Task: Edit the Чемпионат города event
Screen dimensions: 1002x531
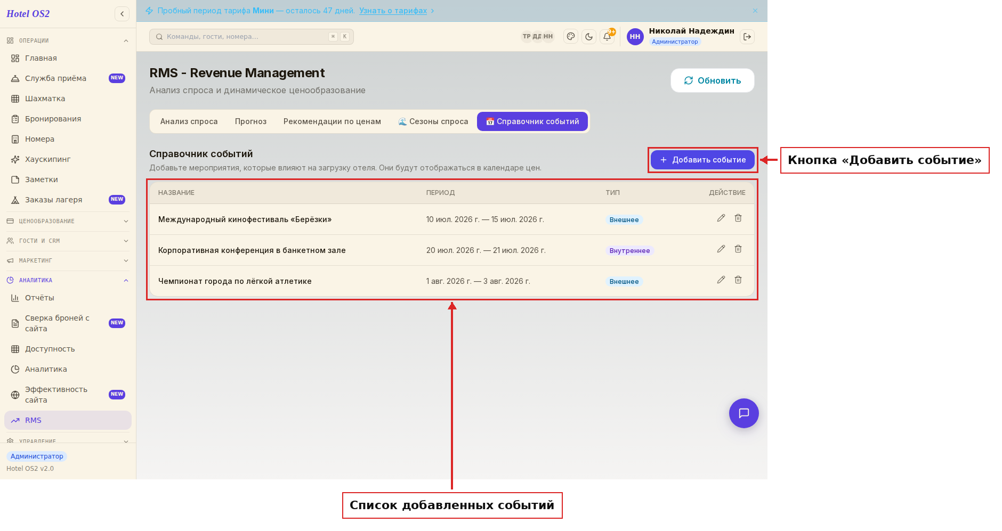Action: (721, 280)
